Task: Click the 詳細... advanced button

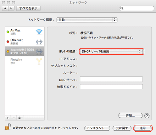Action: click(x=130, y=116)
